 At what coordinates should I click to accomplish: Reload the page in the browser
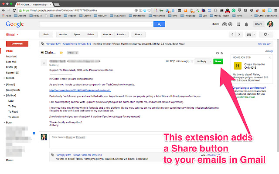click(x=14, y=10)
